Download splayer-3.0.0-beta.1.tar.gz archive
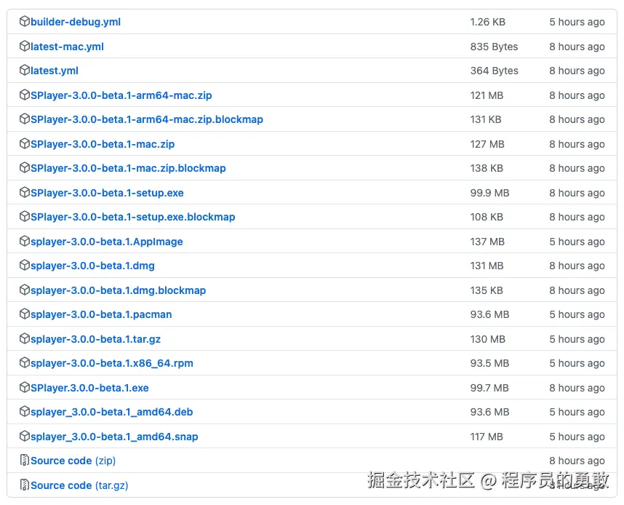 click(95, 339)
